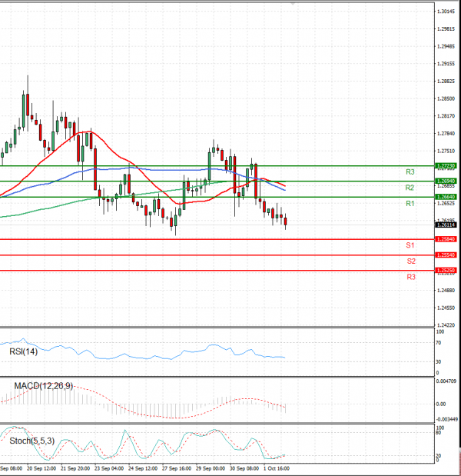Click the green 1.26940 price tag
This screenshot has width=461, height=476.
coord(446,181)
